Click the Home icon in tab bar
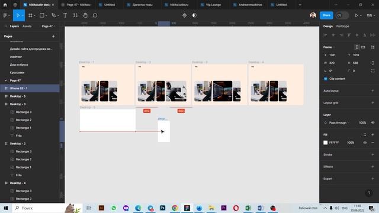Screen dimensions: 379x213 pyautogui.click(x=5, y=5)
